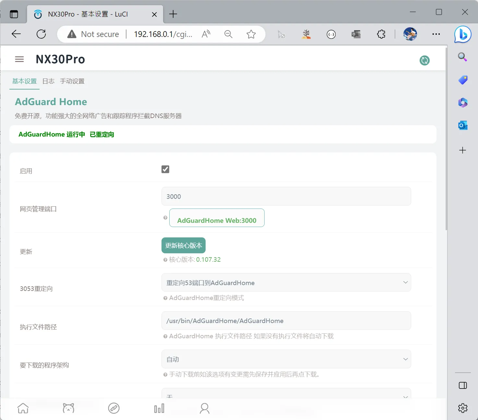Viewport: 478px width, 420px height.
Task: Click the status text AdGuardHome 运行中
Action: coord(52,134)
